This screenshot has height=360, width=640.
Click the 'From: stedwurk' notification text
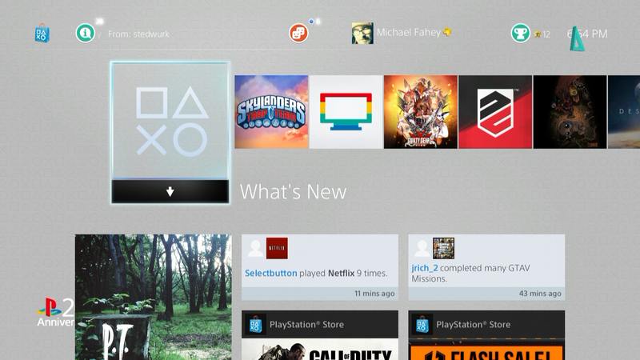point(138,34)
